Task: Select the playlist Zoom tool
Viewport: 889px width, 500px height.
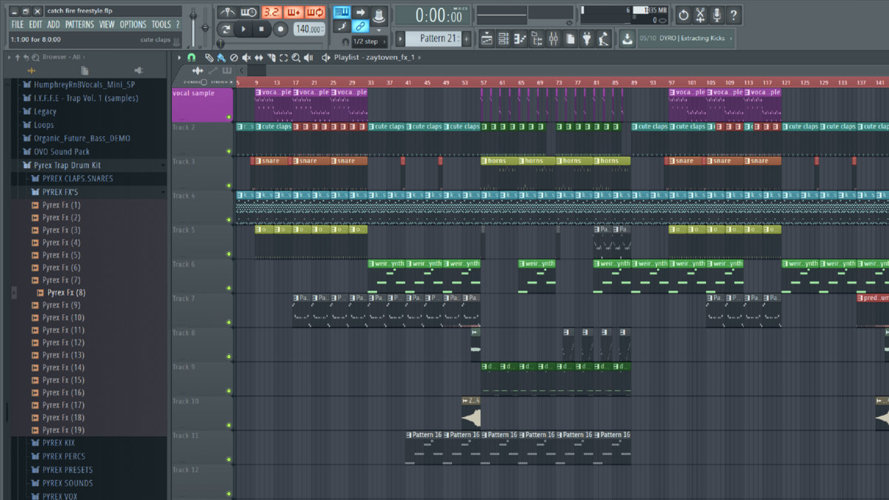Action: tap(296, 57)
